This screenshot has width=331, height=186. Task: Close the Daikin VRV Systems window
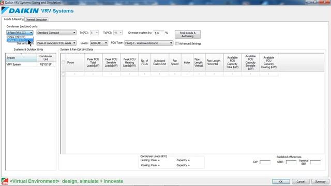pyautogui.click(x=325, y=2)
